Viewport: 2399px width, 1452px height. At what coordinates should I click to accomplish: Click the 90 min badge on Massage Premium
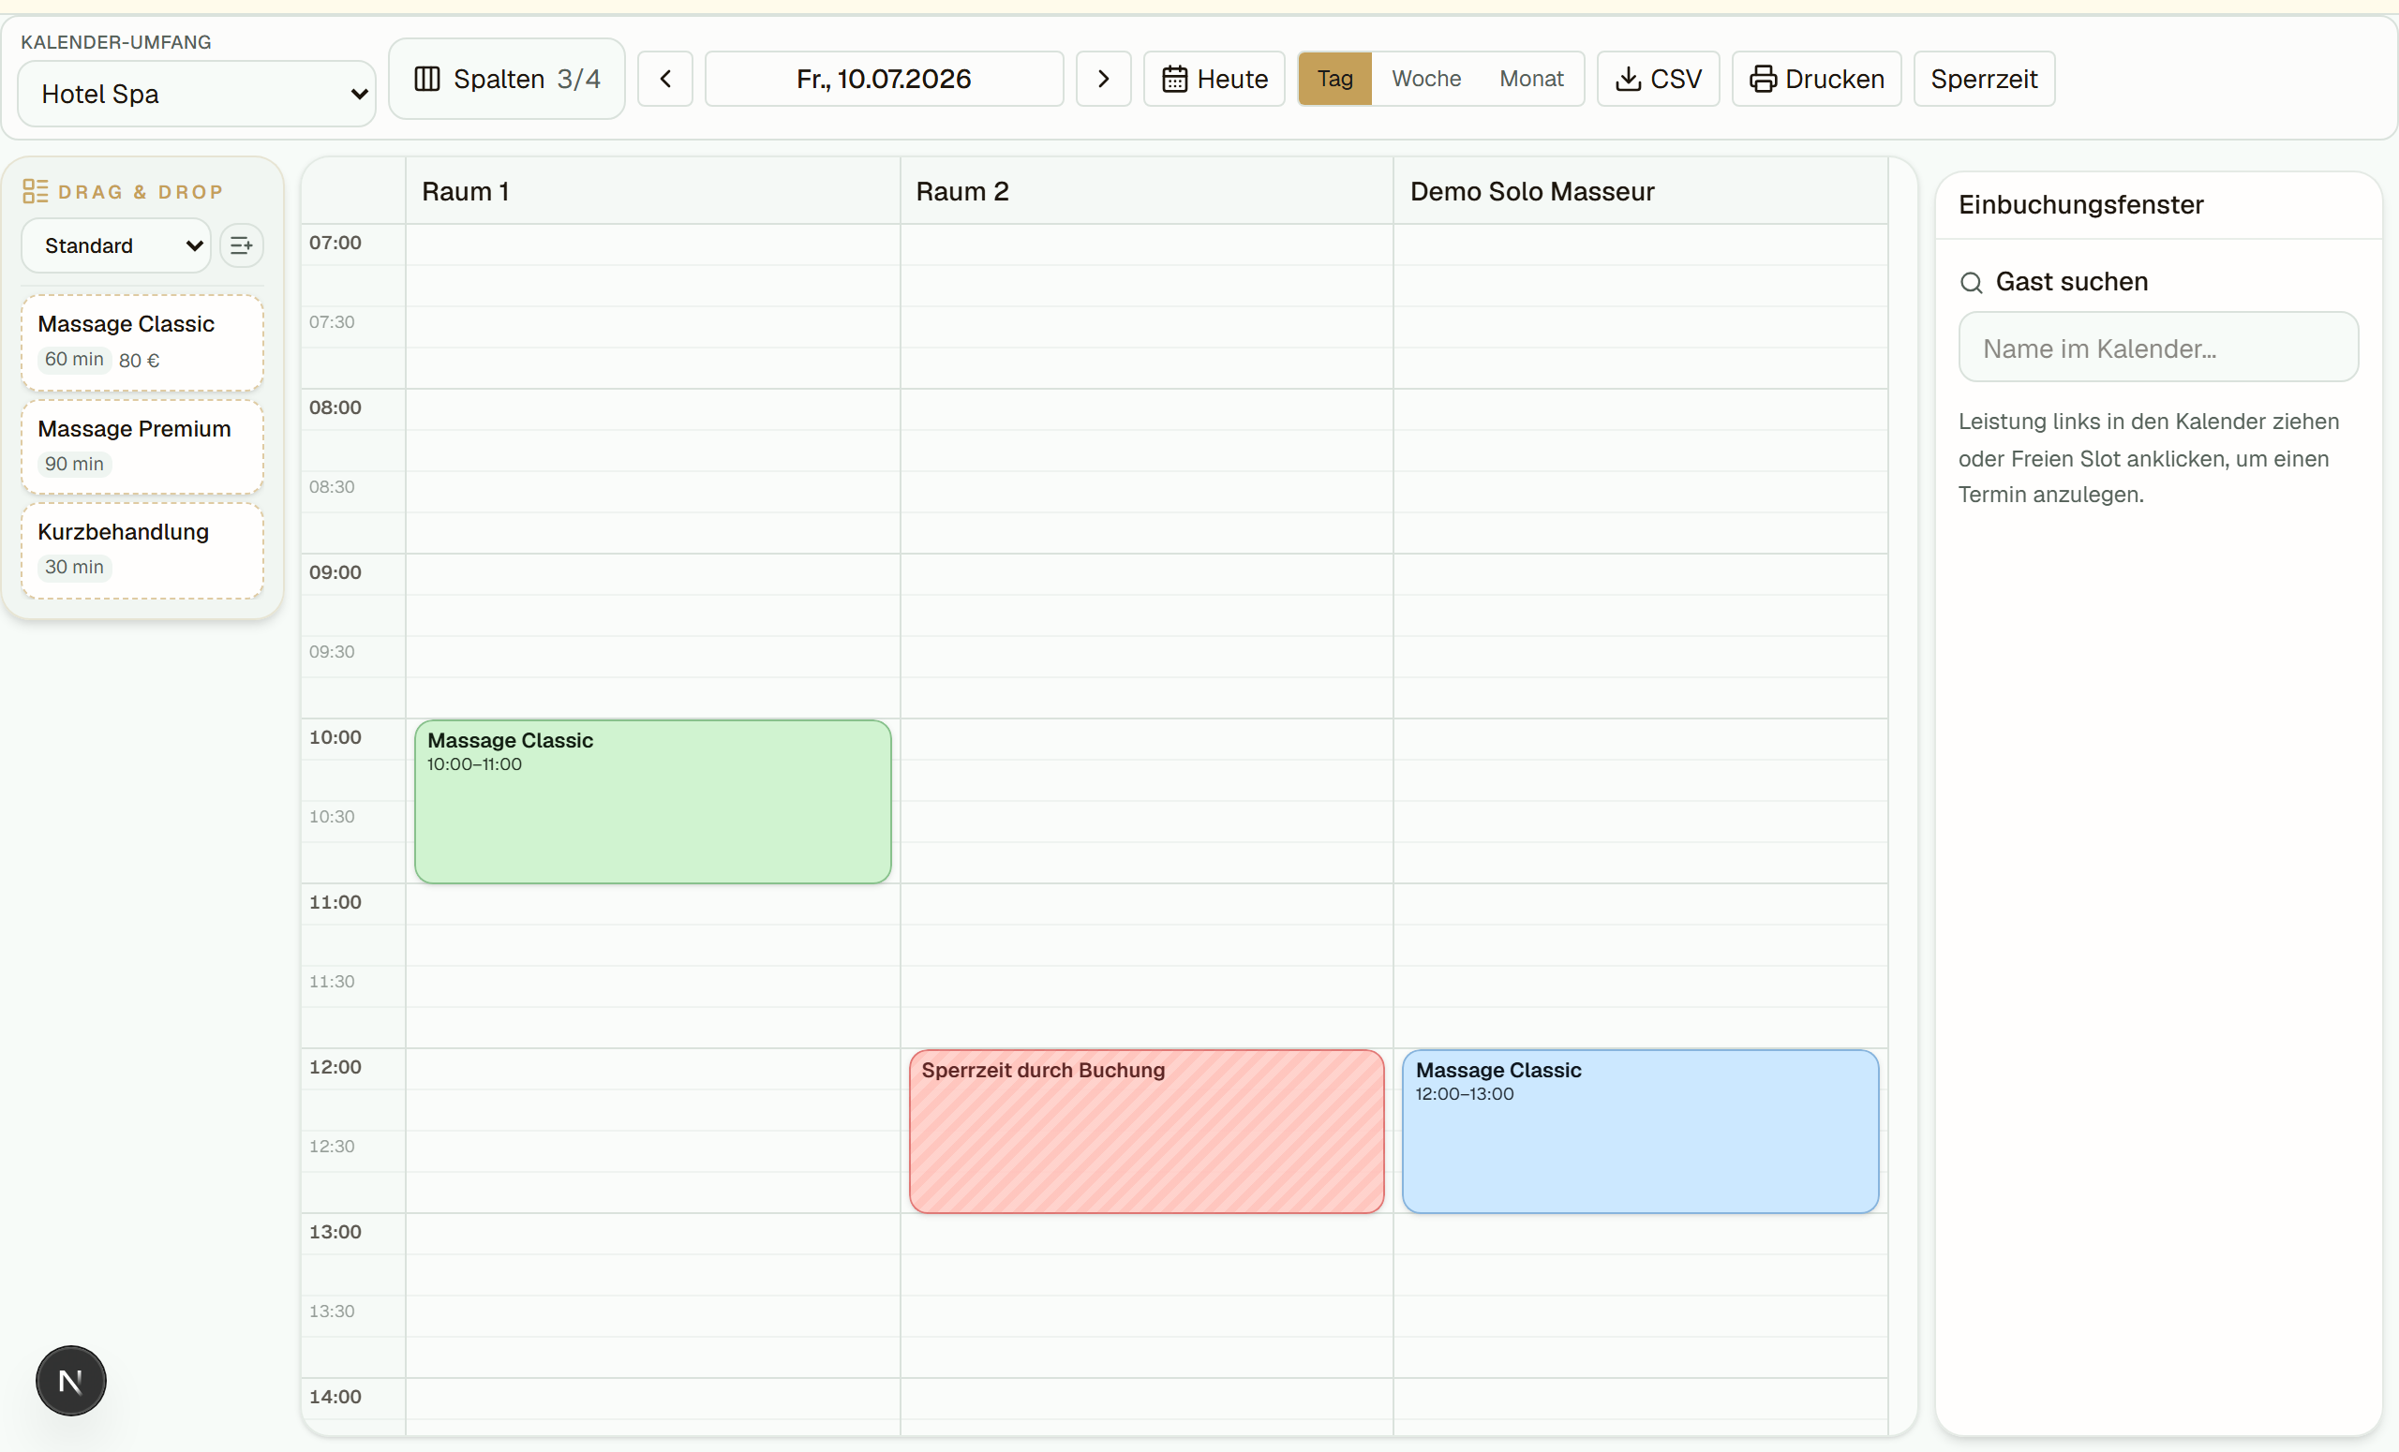click(x=74, y=465)
